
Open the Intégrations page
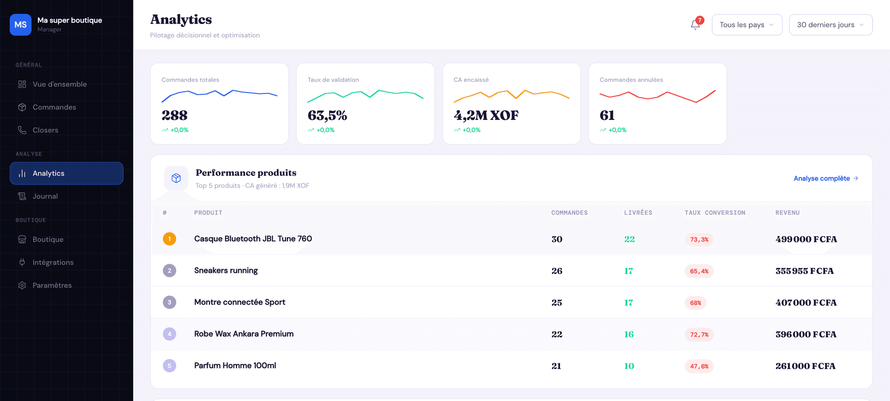pyautogui.click(x=67, y=262)
